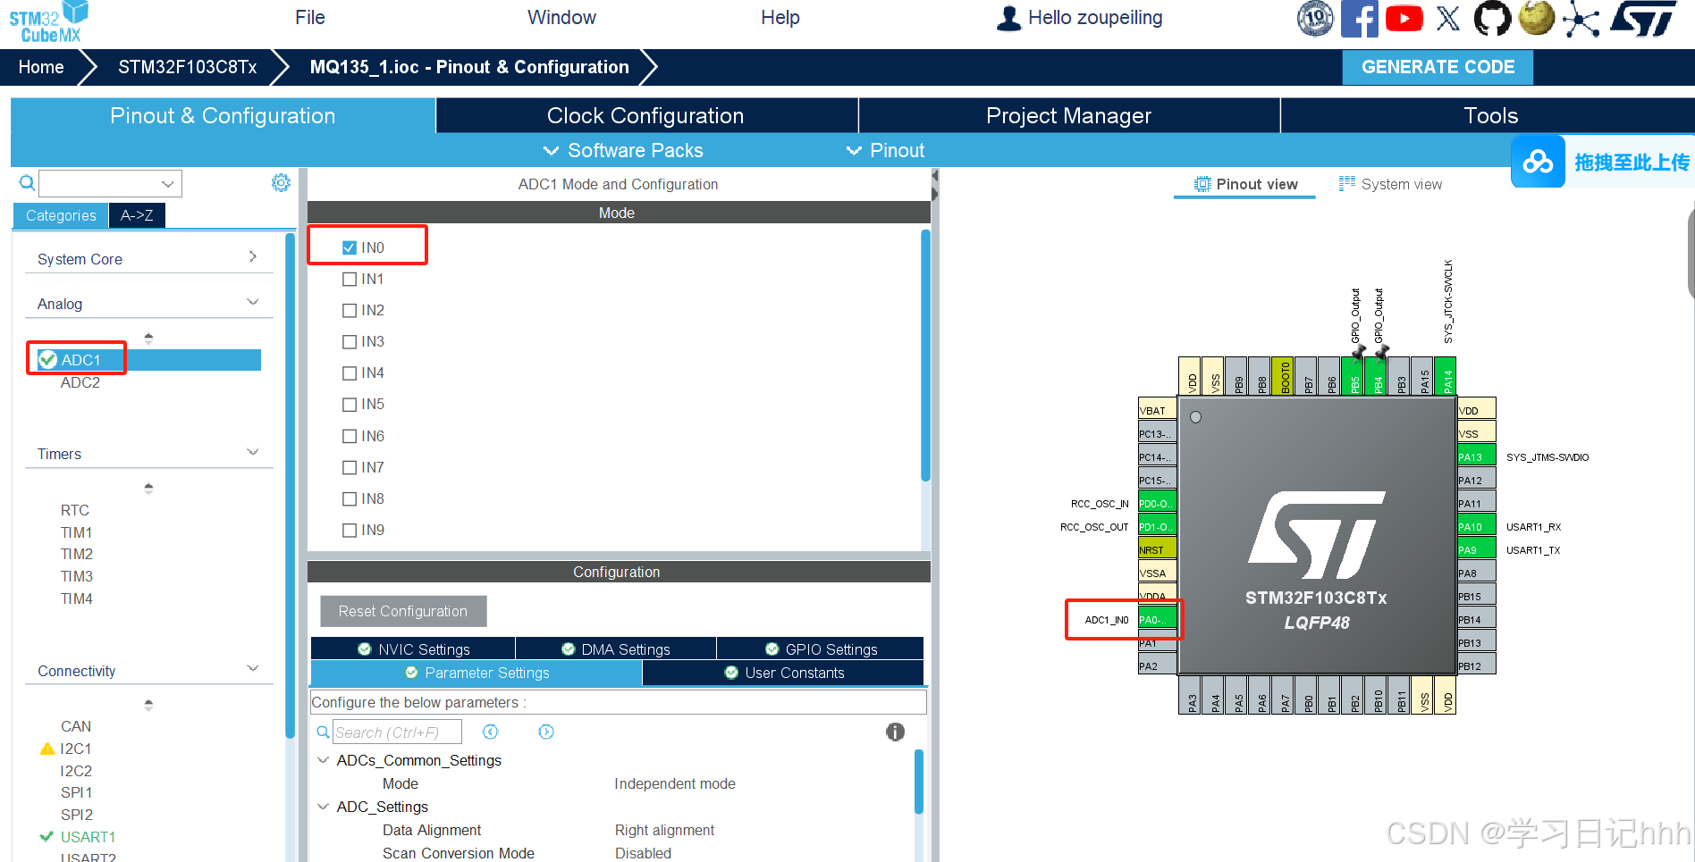Open the peripheral search combo box
This screenshot has width=1695, height=862.
pyautogui.click(x=110, y=183)
